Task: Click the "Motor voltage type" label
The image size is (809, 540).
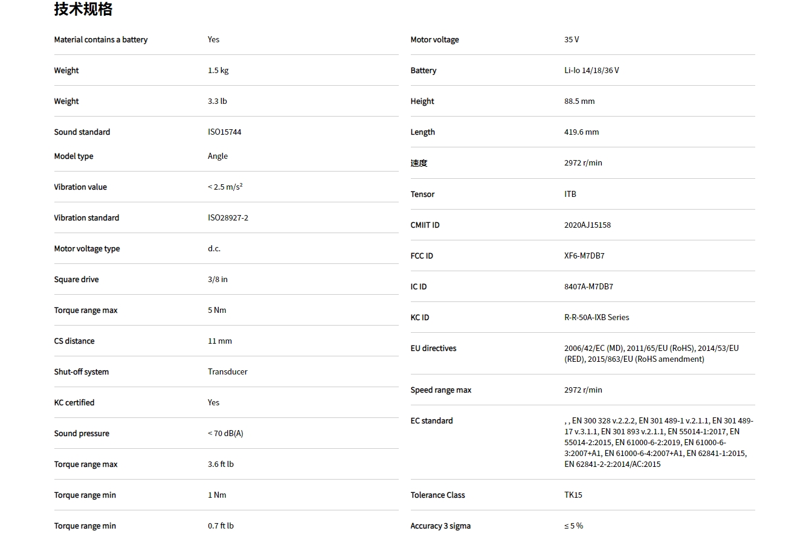Action: point(86,249)
